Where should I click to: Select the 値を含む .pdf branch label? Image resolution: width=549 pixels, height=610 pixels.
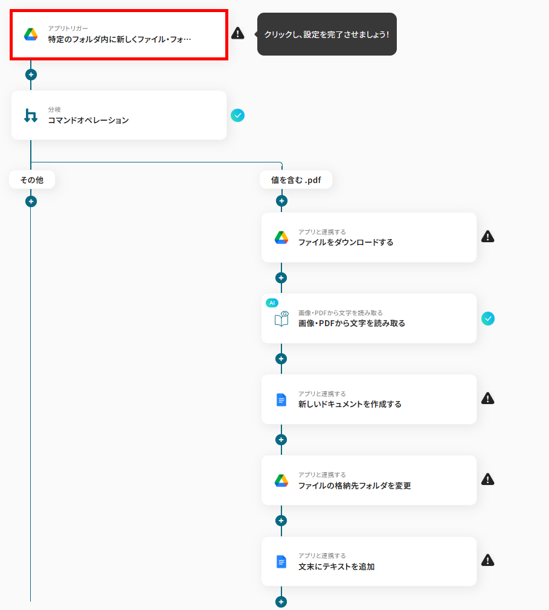[296, 180]
